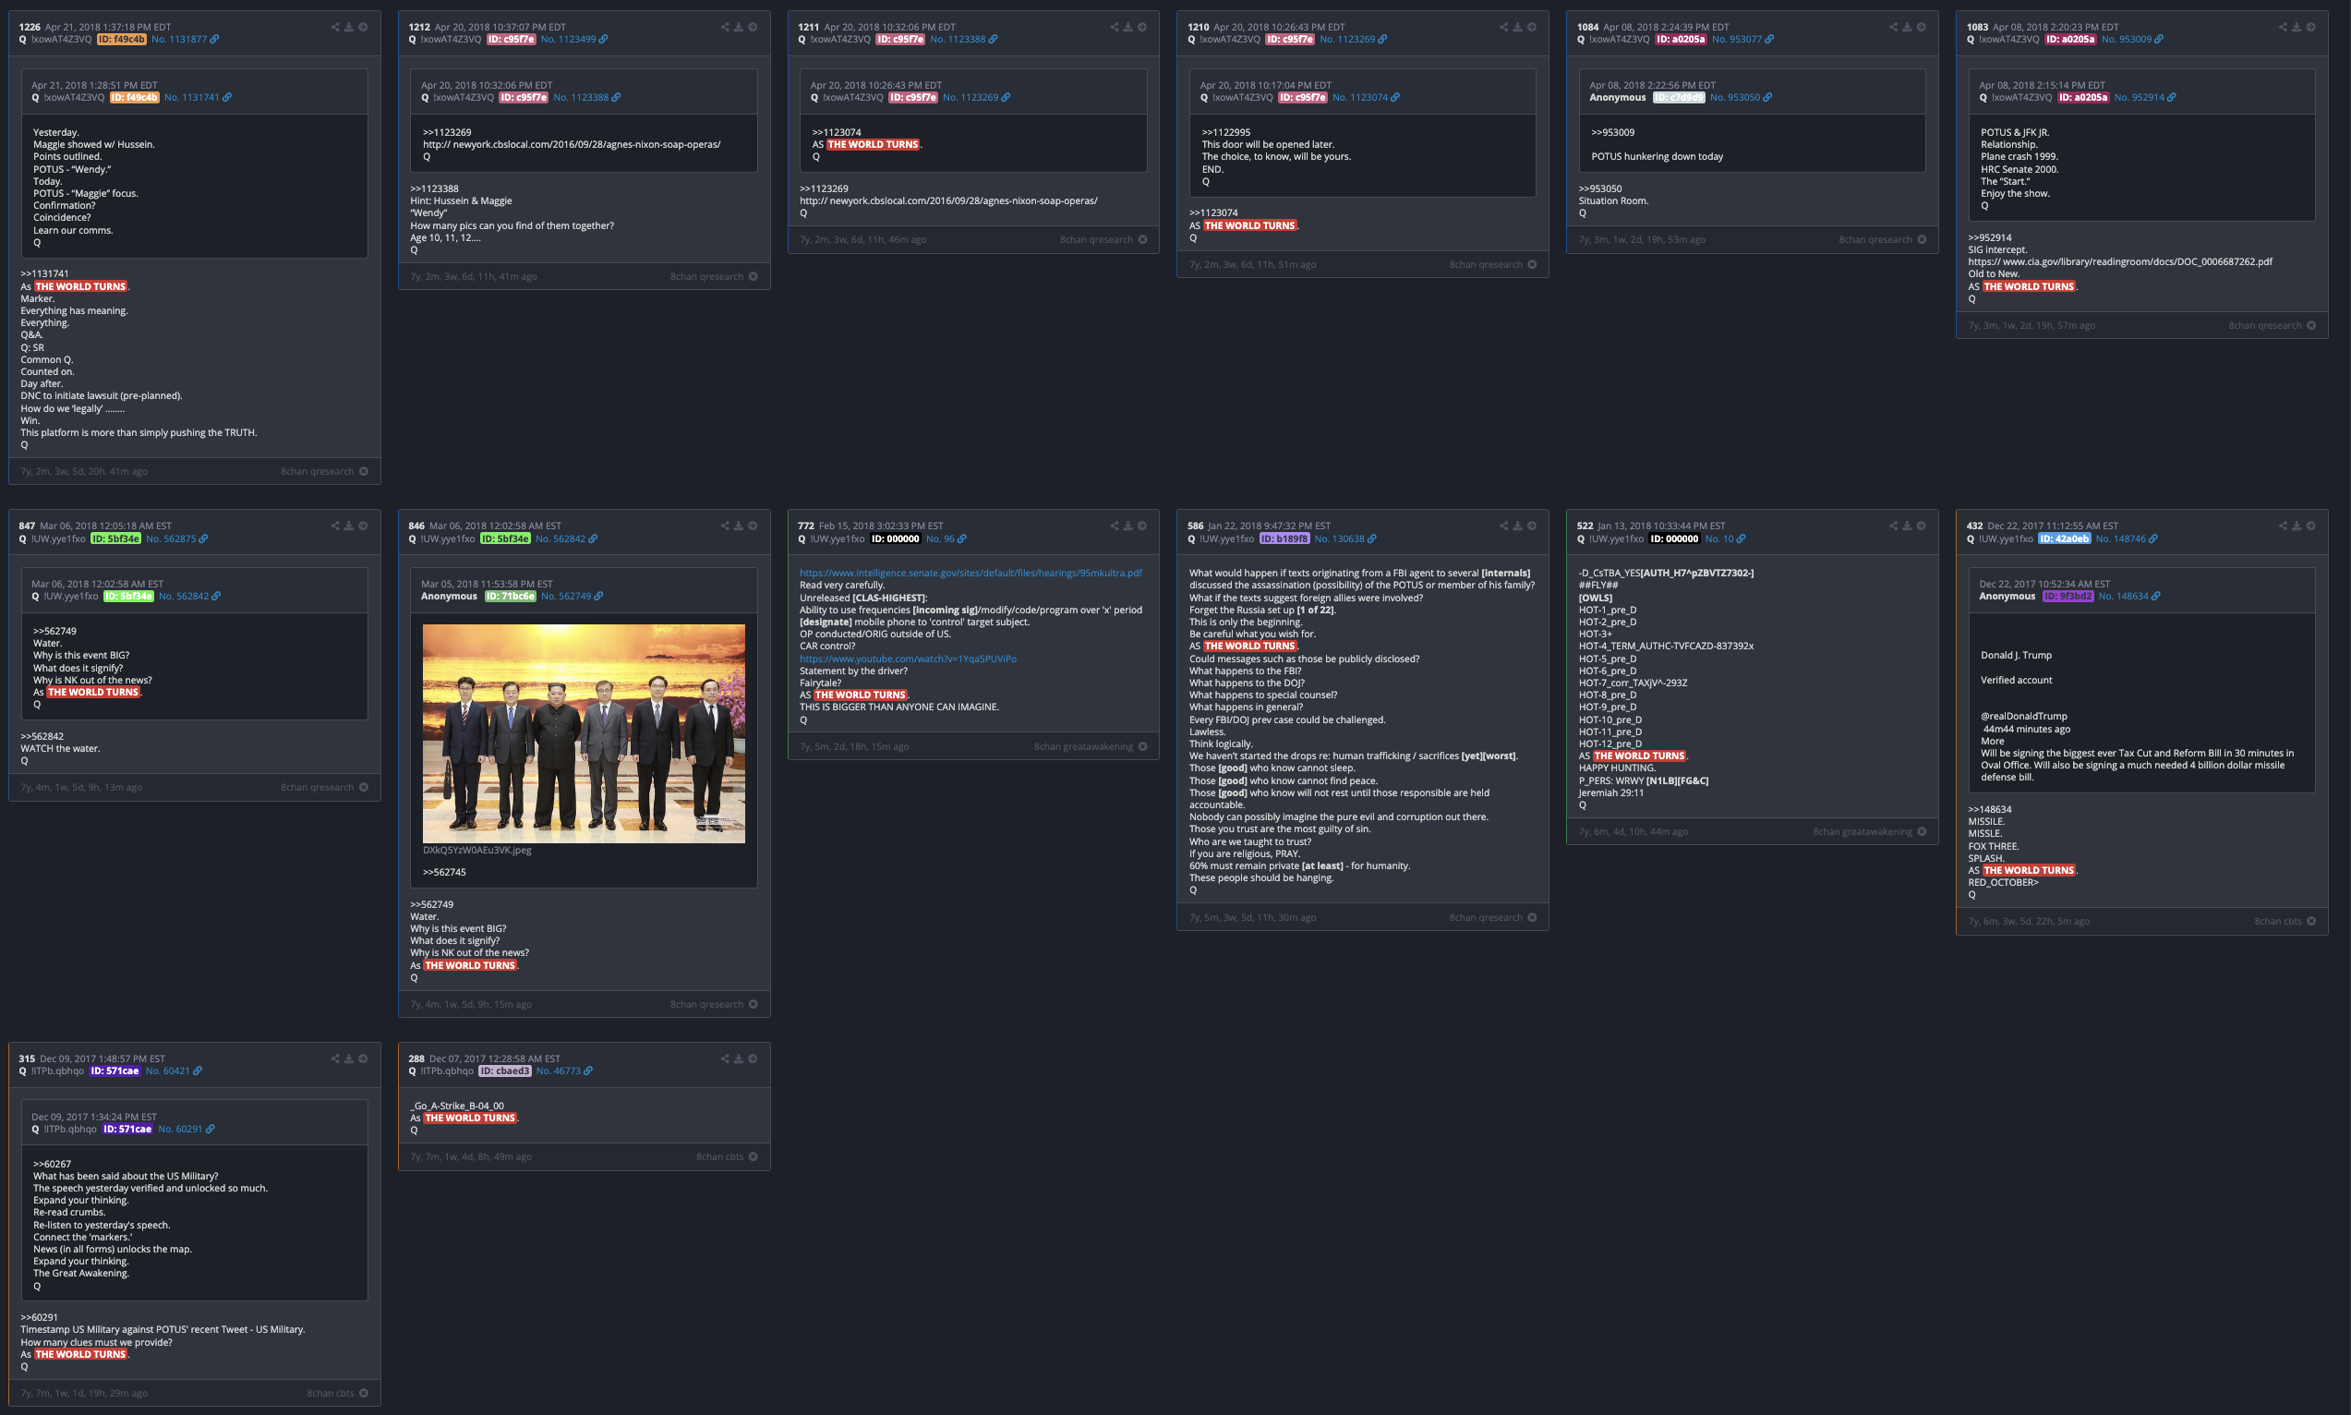Click ID 71bc6e badge in post 846 quote
This screenshot has height=1415, width=2351.
tap(510, 596)
